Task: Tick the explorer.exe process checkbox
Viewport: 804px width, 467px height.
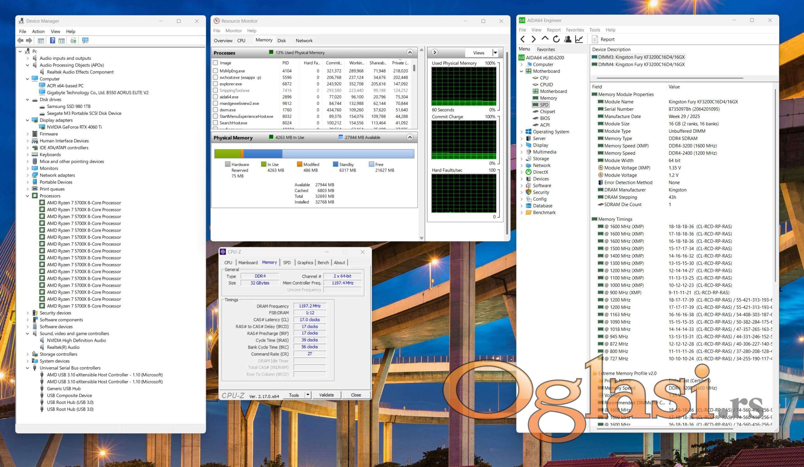Action: [x=215, y=84]
